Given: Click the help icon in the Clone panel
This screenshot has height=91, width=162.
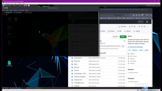Looking at the screenshot, I should (124, 41).
